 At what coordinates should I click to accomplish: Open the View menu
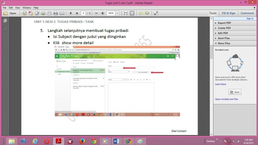[x=18, y=8]
